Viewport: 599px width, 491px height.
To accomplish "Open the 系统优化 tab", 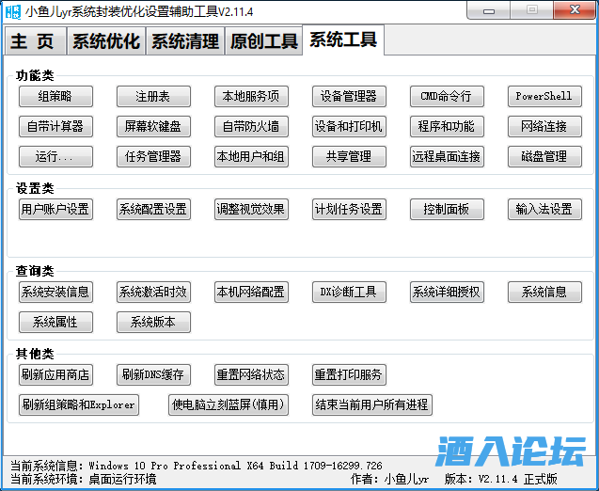I will [x=106, y=40].
